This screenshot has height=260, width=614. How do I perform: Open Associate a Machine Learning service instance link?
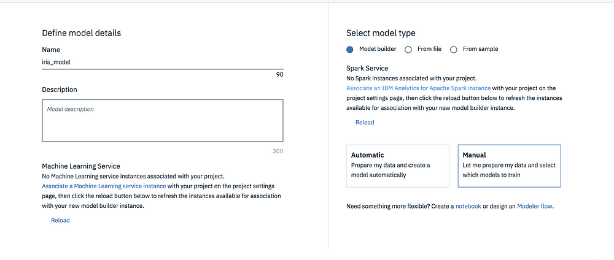point(104,186)
